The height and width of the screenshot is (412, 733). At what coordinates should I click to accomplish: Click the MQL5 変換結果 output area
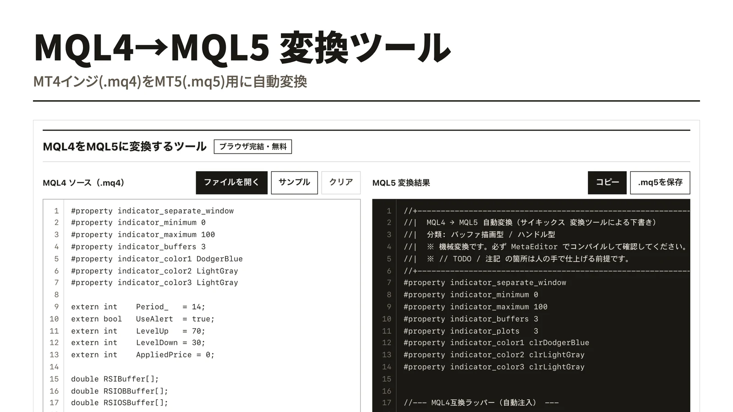pos(531,305)
